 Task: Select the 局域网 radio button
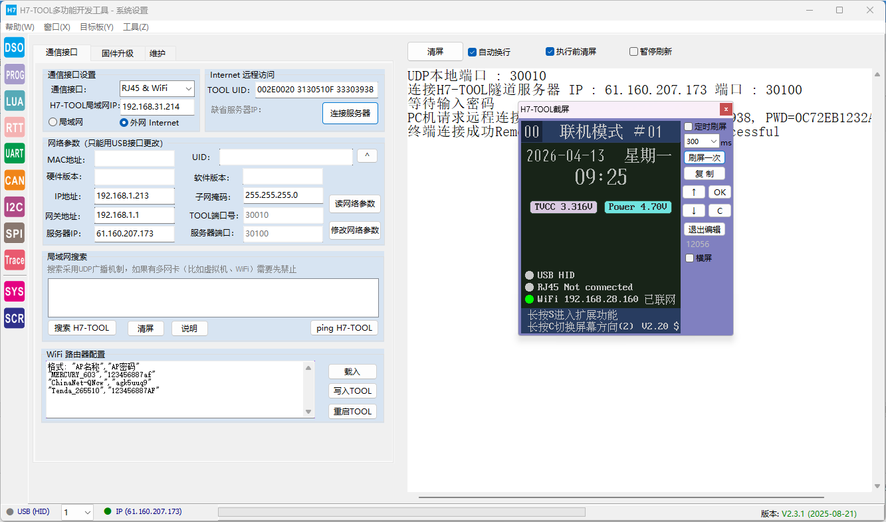click(53, 122)
